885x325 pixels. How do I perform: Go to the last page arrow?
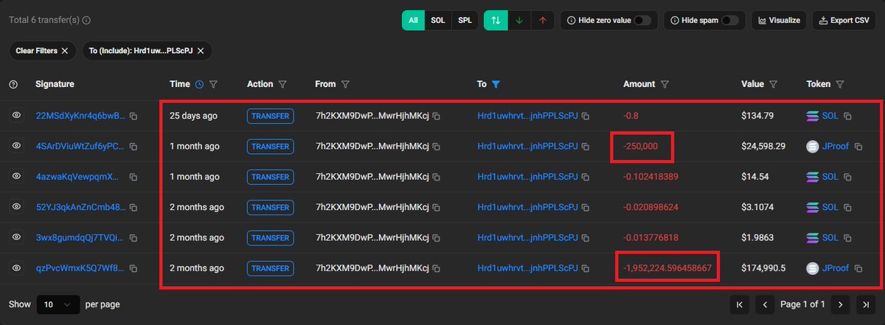(864, 304)
